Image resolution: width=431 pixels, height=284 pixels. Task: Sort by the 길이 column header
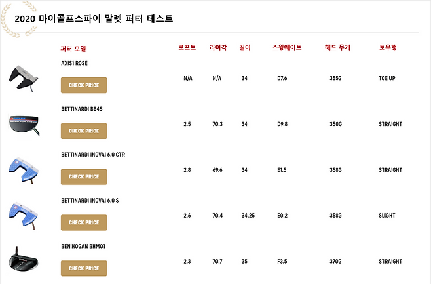[245, 48]
